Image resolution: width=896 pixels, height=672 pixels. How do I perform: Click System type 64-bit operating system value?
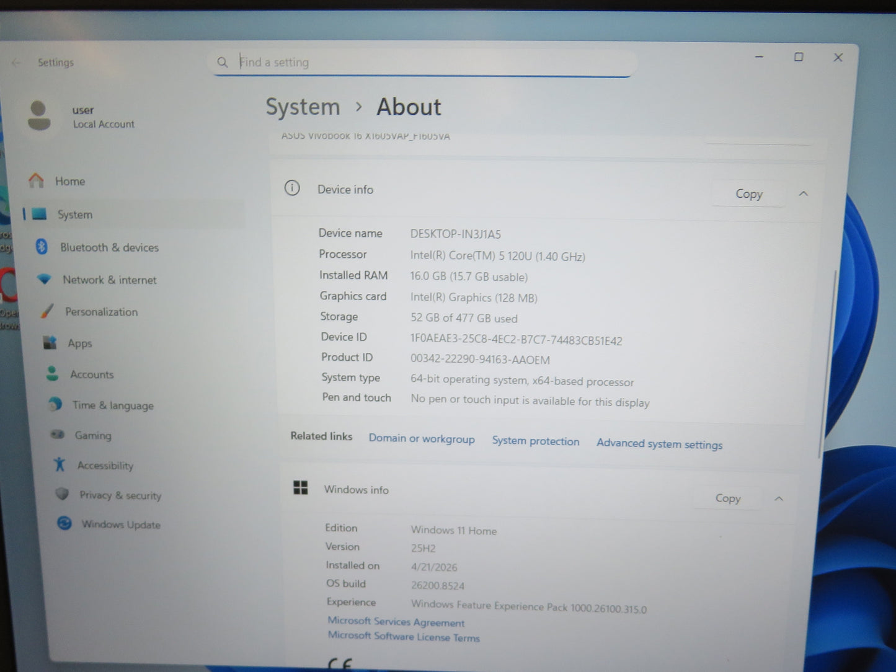coord(522,380)
